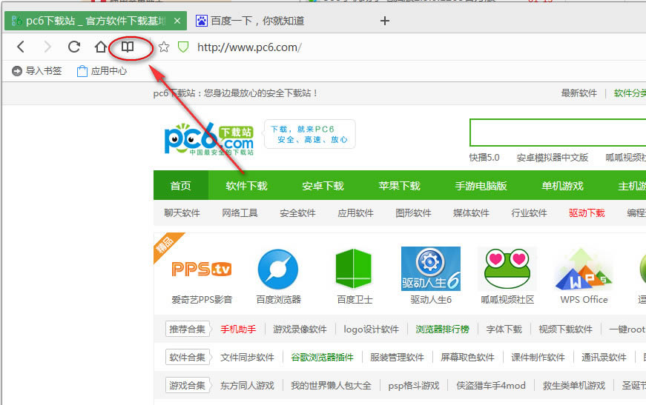Click the 游戏合集 label
The height and width of the screenshot is (405, 646).
pos(188,385)
